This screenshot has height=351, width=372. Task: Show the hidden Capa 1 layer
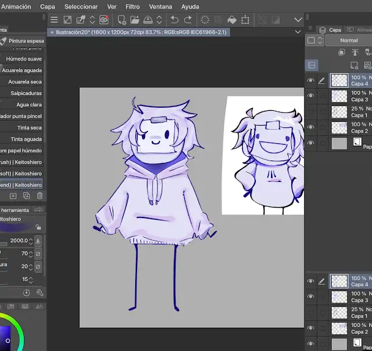click(311, 111)
